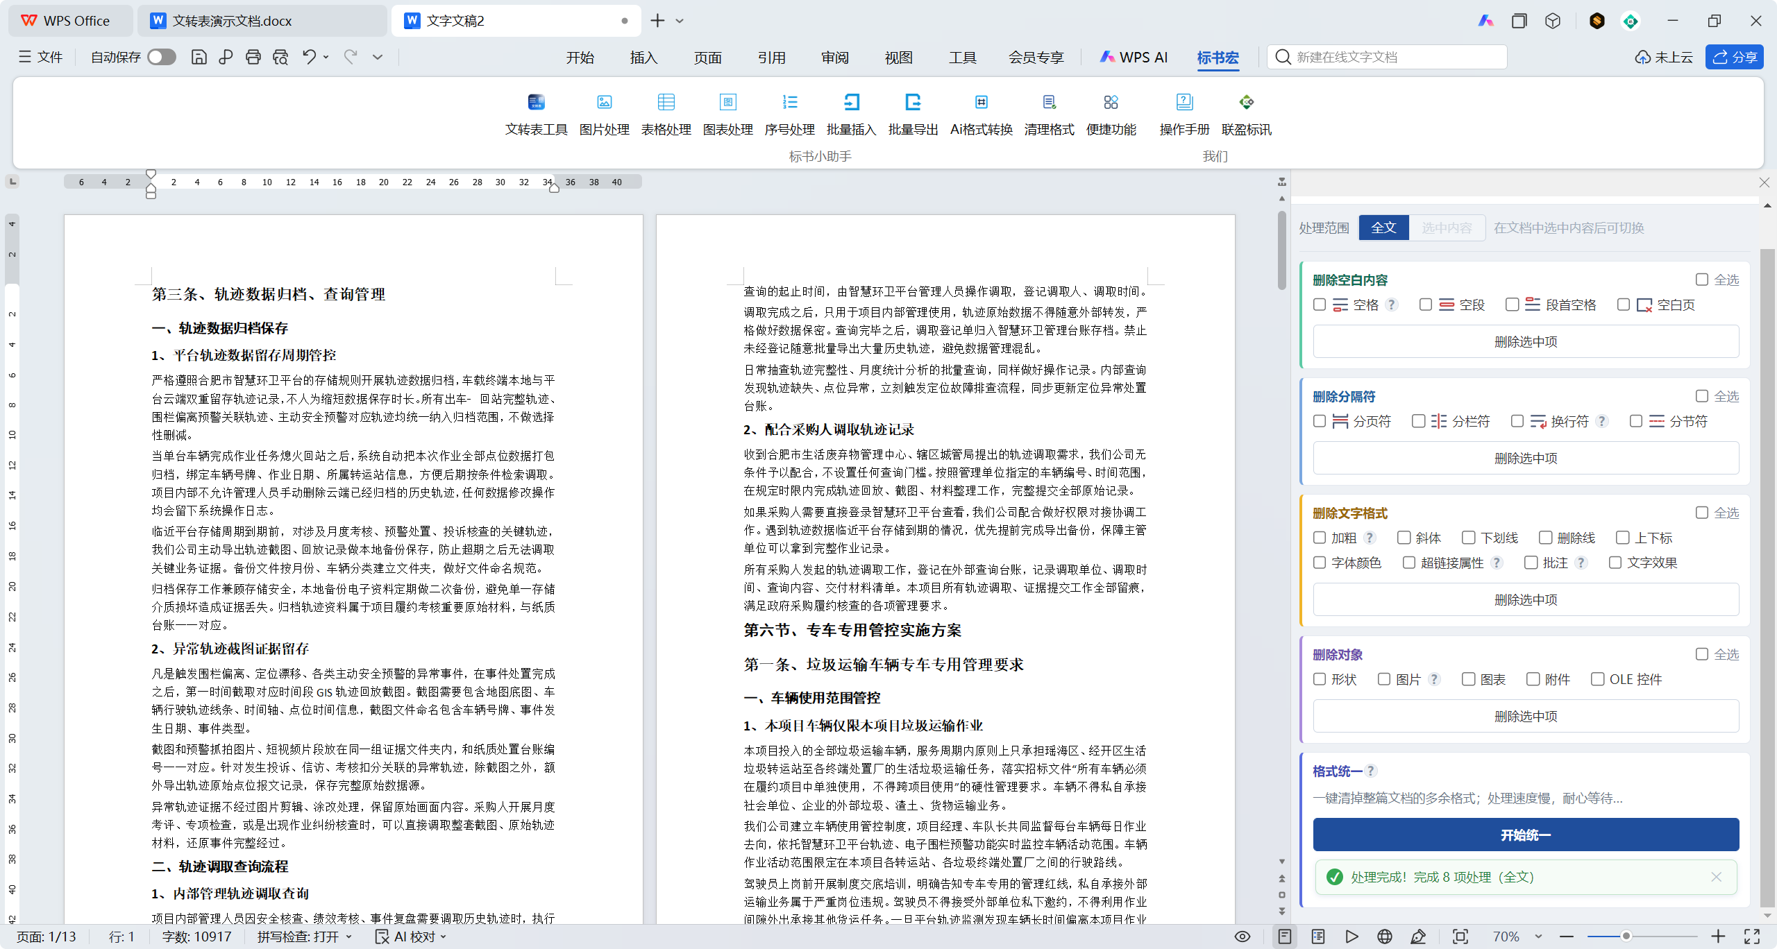Click the web layout globe icon in the status bar
Screen dimensions: 1777x949
(x=1384, y=937)
